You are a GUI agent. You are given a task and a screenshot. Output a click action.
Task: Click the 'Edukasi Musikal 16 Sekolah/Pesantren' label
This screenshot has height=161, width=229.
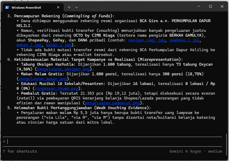62,84
